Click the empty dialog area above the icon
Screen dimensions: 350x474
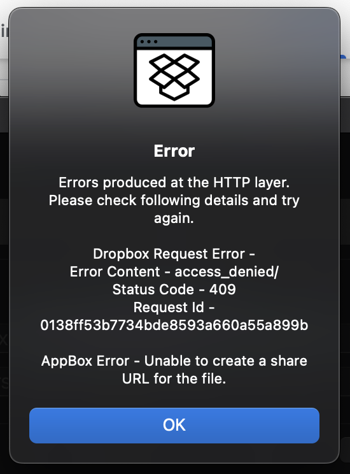pos(174,20)
